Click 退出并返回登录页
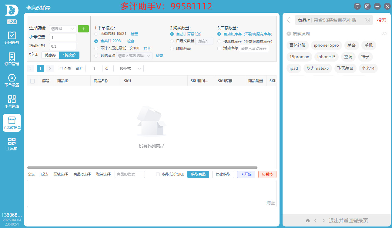Image resolution: width=392 pixels, height=228 pixels. [348, 220]
